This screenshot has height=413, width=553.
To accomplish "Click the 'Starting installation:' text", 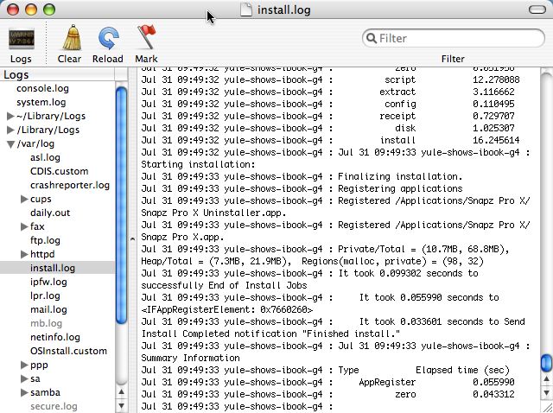I will (198, 165).
